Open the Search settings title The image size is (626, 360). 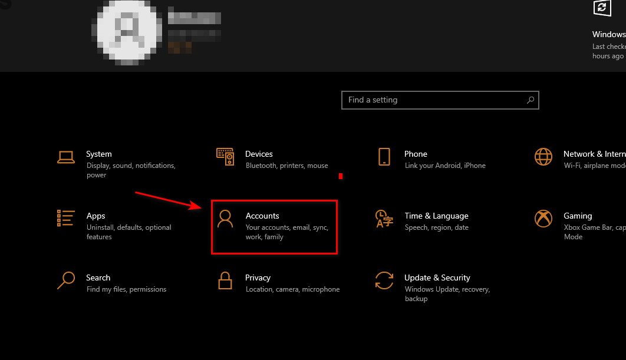tap(98, 278)
